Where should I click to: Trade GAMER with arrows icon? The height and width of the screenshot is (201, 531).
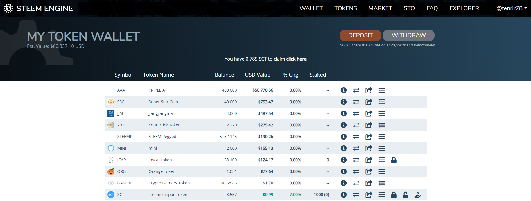tap(356, 183)
